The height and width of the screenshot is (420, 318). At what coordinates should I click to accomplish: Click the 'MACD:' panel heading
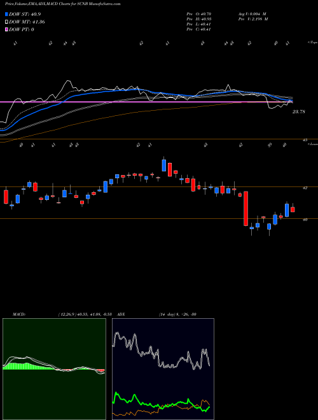pyautogui.click(x=19, y=314)
